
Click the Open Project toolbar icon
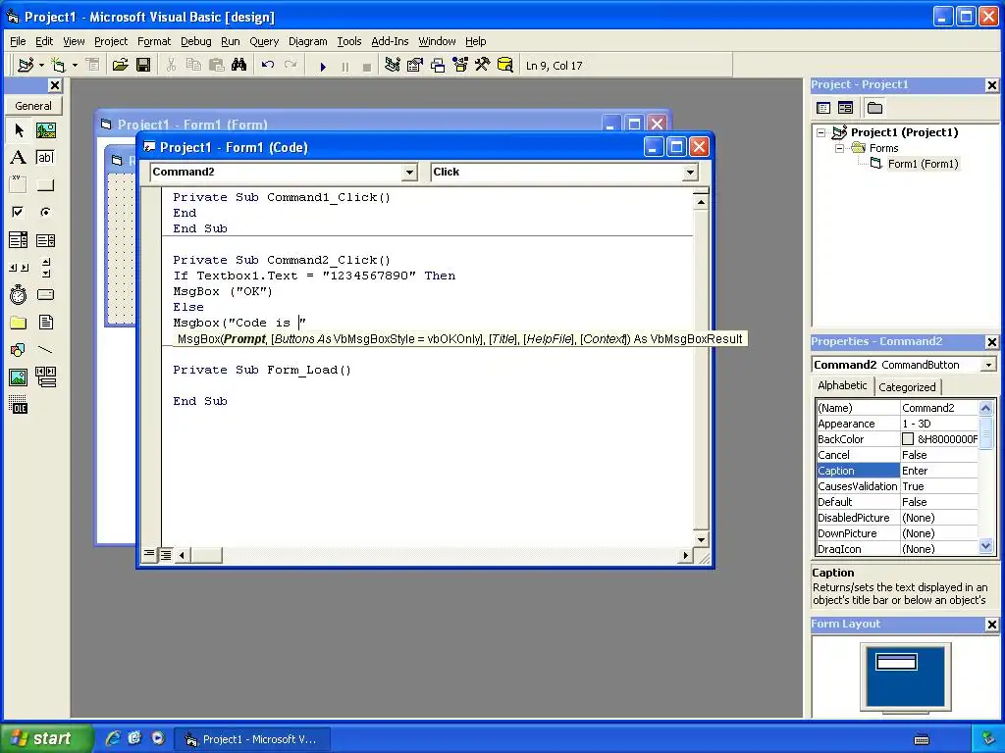click(120, 65)
